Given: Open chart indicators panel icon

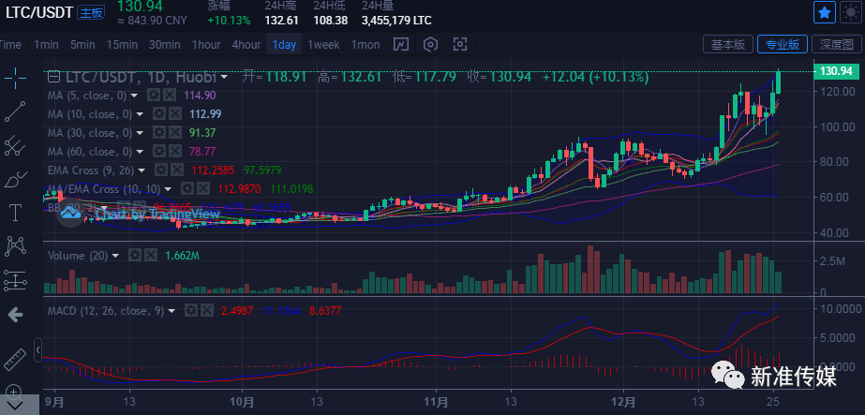Looking at the screenshot, I should 400,45.
